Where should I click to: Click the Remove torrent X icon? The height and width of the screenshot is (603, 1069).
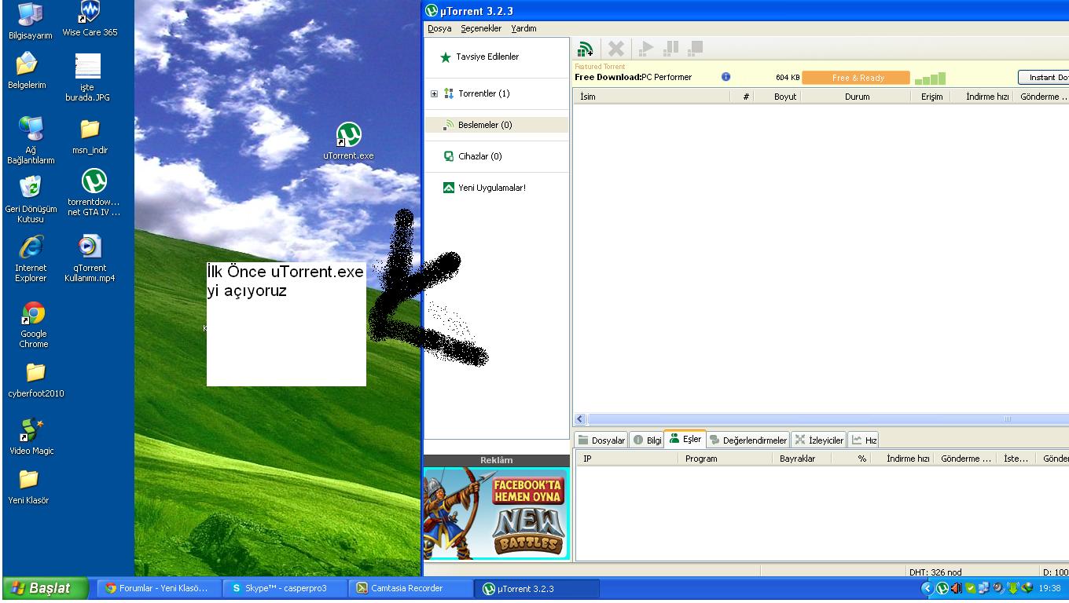(616, 49)
